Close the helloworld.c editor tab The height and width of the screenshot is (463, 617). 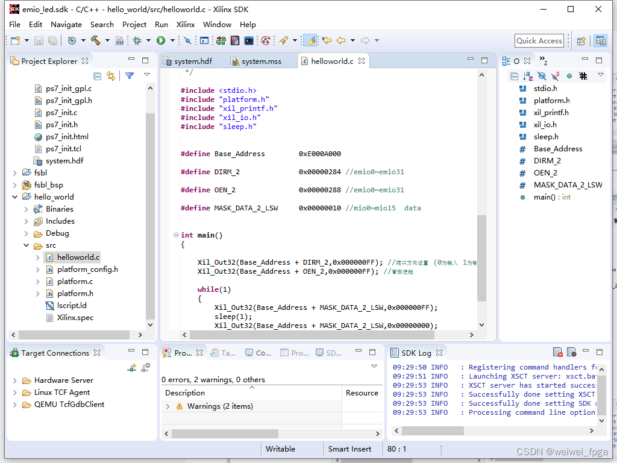coord(362,61)
